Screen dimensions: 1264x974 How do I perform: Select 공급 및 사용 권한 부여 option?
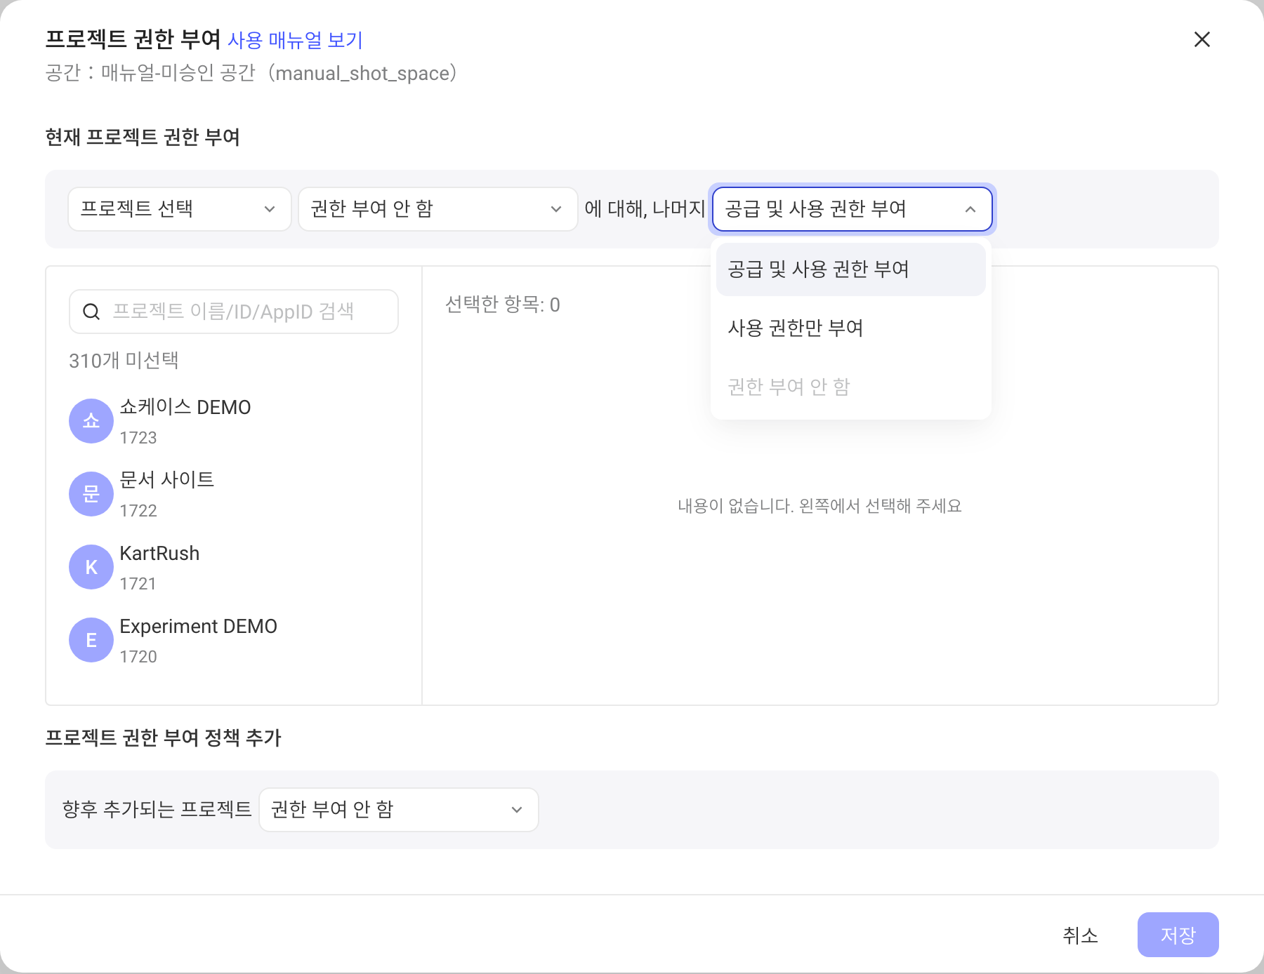point(851,269)
